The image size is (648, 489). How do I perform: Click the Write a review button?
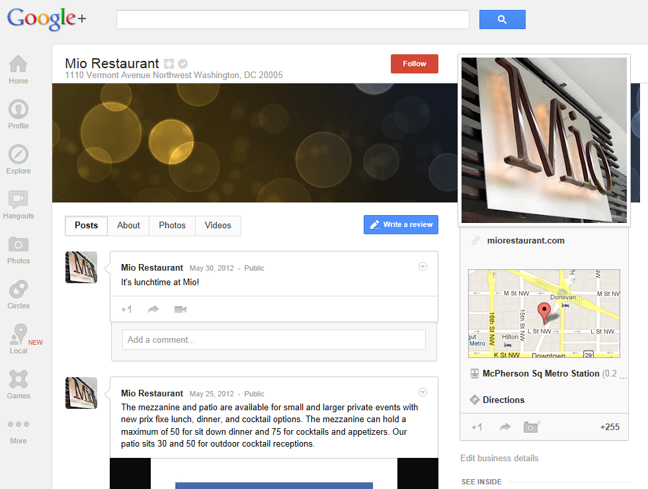pos(401,224)
